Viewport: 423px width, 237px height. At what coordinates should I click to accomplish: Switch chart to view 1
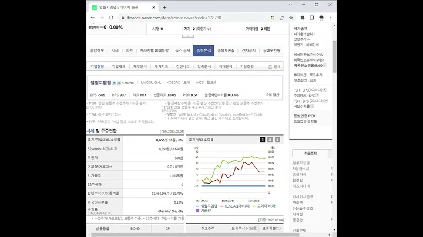[x=262, y=139]
